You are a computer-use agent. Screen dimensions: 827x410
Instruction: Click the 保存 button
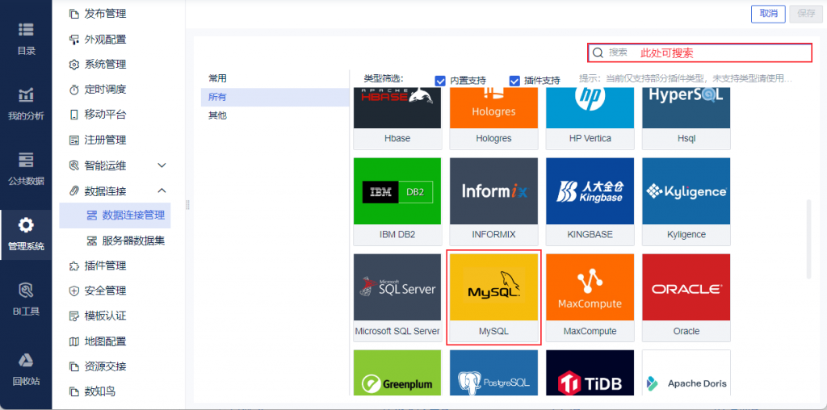click(x=807, y=14)
